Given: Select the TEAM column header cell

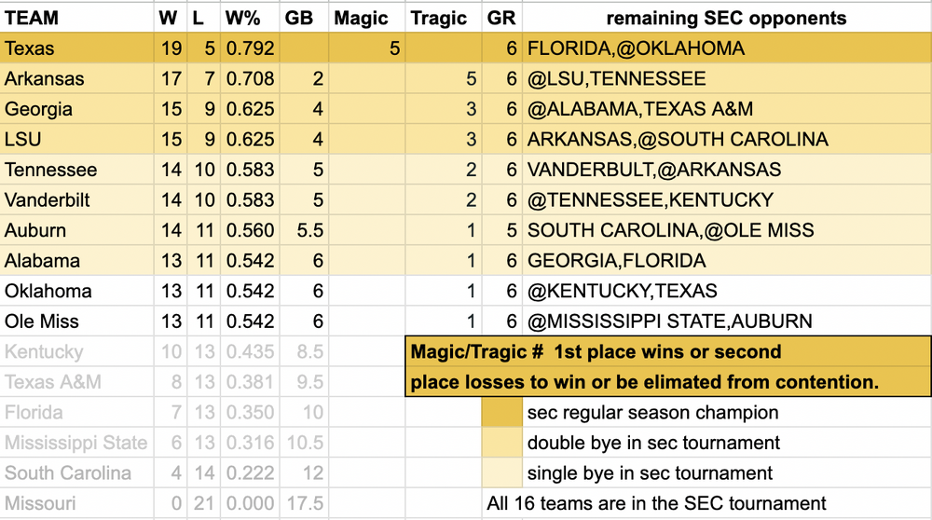Looking at the screenshot, I should (x=76, y=18).
